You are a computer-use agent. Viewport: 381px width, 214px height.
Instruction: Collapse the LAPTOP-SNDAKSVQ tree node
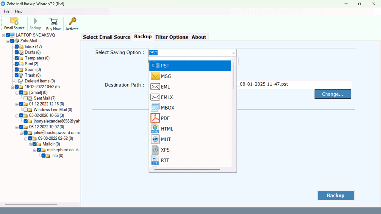click(3, 35)
